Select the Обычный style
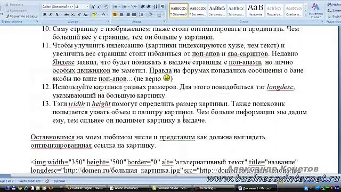This screenshot has height=192, width=341. point(179,11)
